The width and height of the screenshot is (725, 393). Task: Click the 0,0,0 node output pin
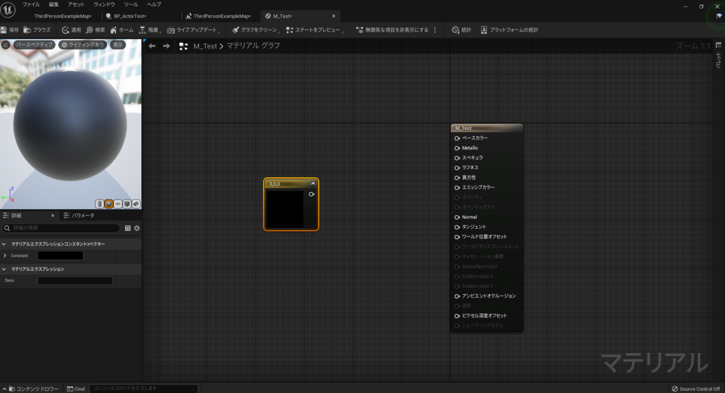pos(311,194)
